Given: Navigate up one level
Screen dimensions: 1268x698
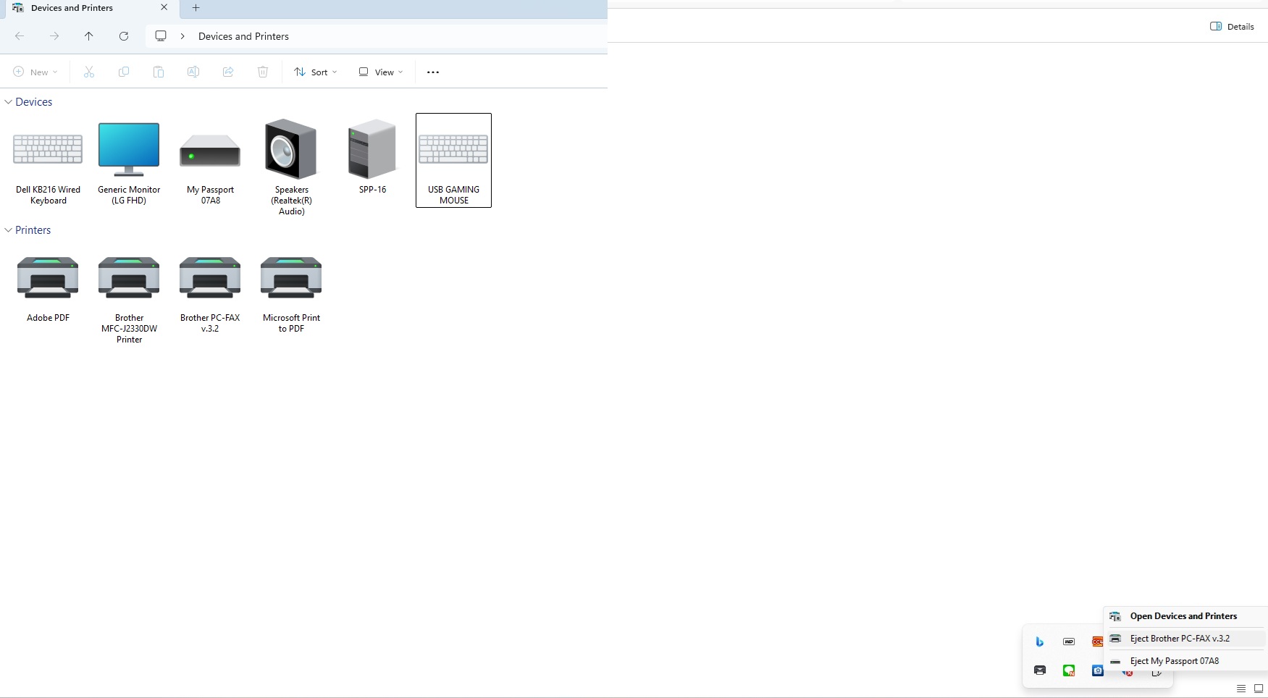Looking at the screenshot, I should point(89,36).
